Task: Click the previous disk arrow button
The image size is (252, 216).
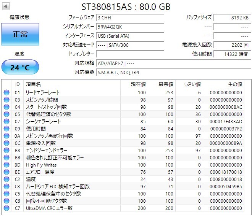Action: (6, 6)
